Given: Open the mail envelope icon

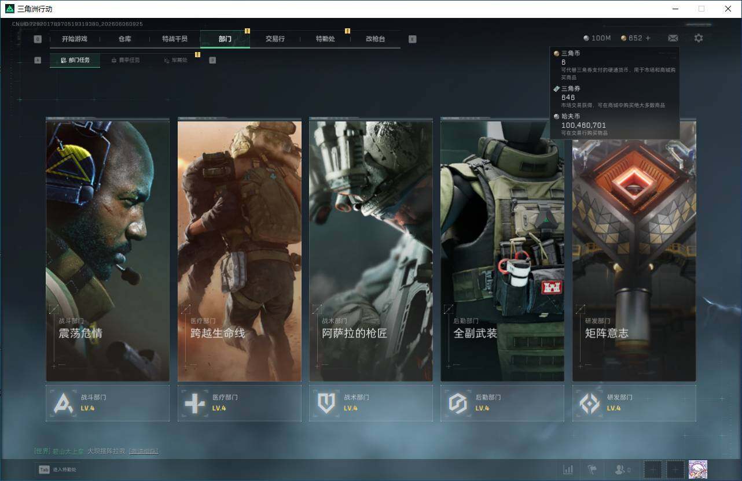Looking at the screenshot, I should click(673, 38).
